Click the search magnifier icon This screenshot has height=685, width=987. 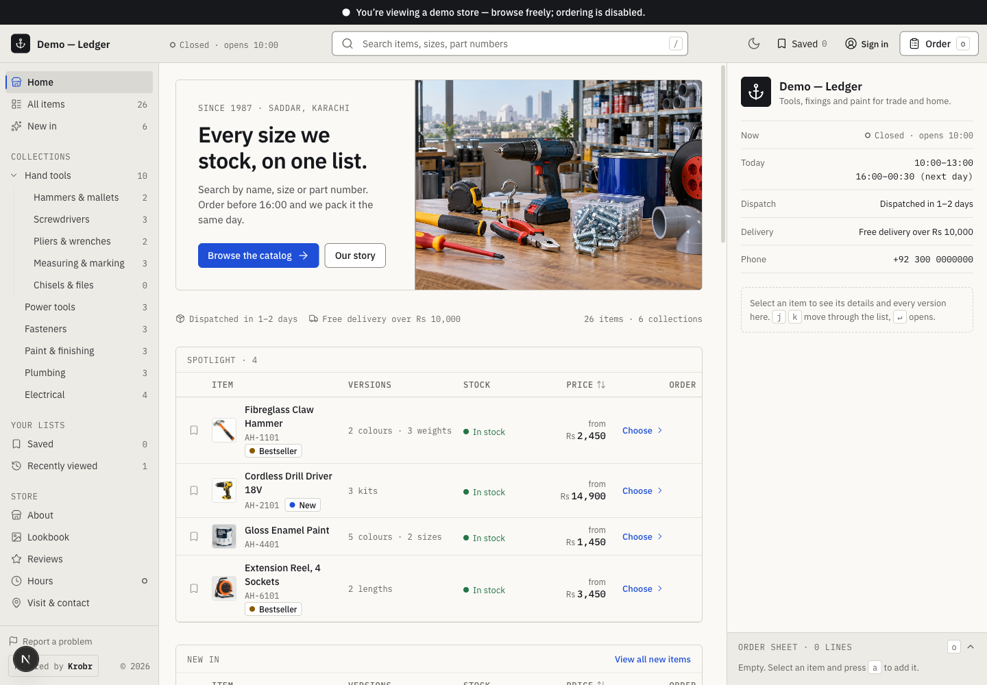click(x=348, y=44)
